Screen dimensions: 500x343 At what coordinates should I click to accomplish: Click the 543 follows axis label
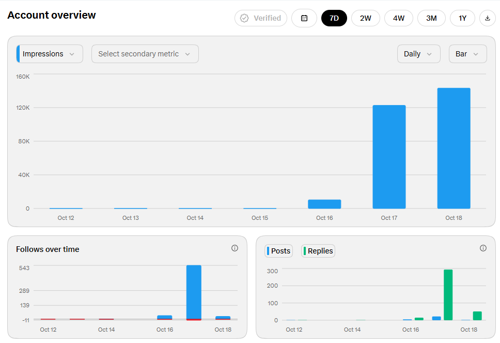[x=24, y=268]
